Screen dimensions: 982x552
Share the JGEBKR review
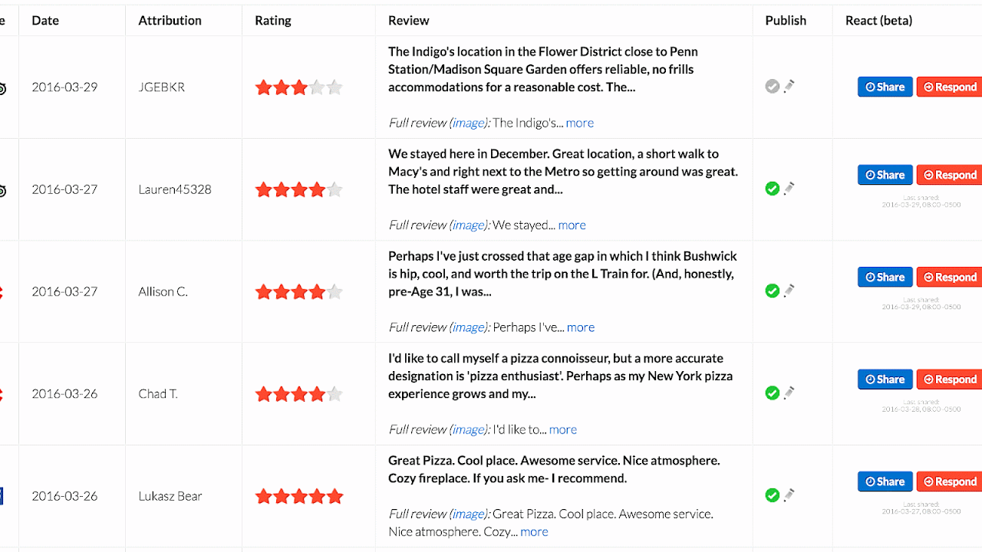click(x=885, y=87)
